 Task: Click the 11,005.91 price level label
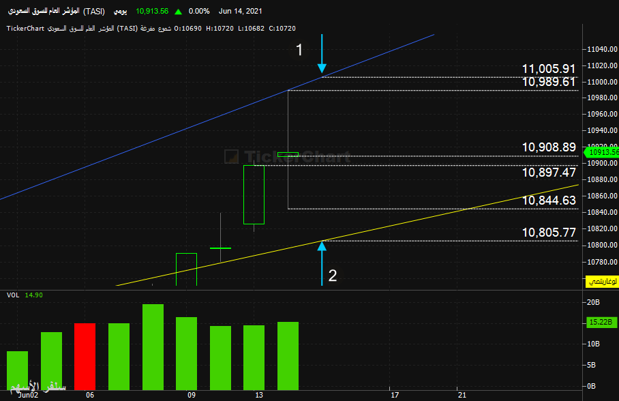(x=549, y=69)
